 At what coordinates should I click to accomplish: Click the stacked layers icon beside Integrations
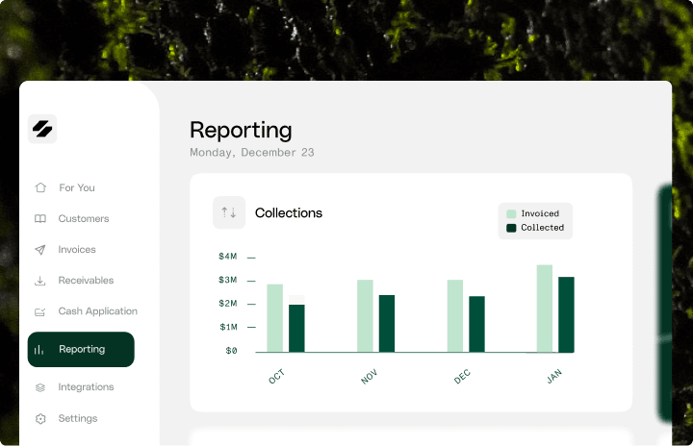pyautogui.click(x=40, y=387)
